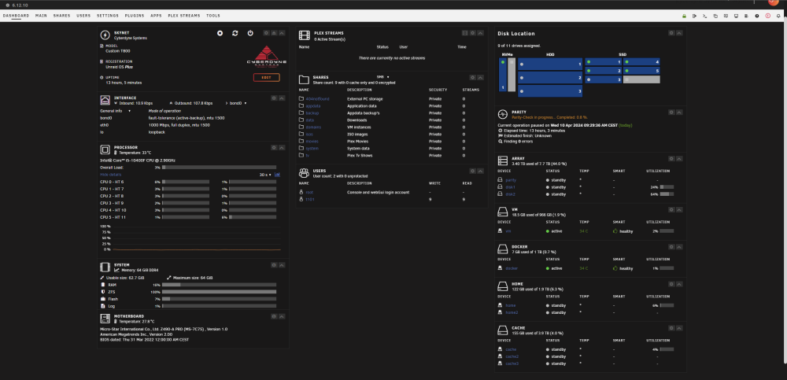Click the green lock icon in the top bar
The width and height of the screenshot is (787, 380).
tap(684, 16)
